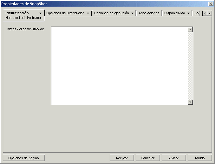Click the tab strip scroll right arrow

210,14
